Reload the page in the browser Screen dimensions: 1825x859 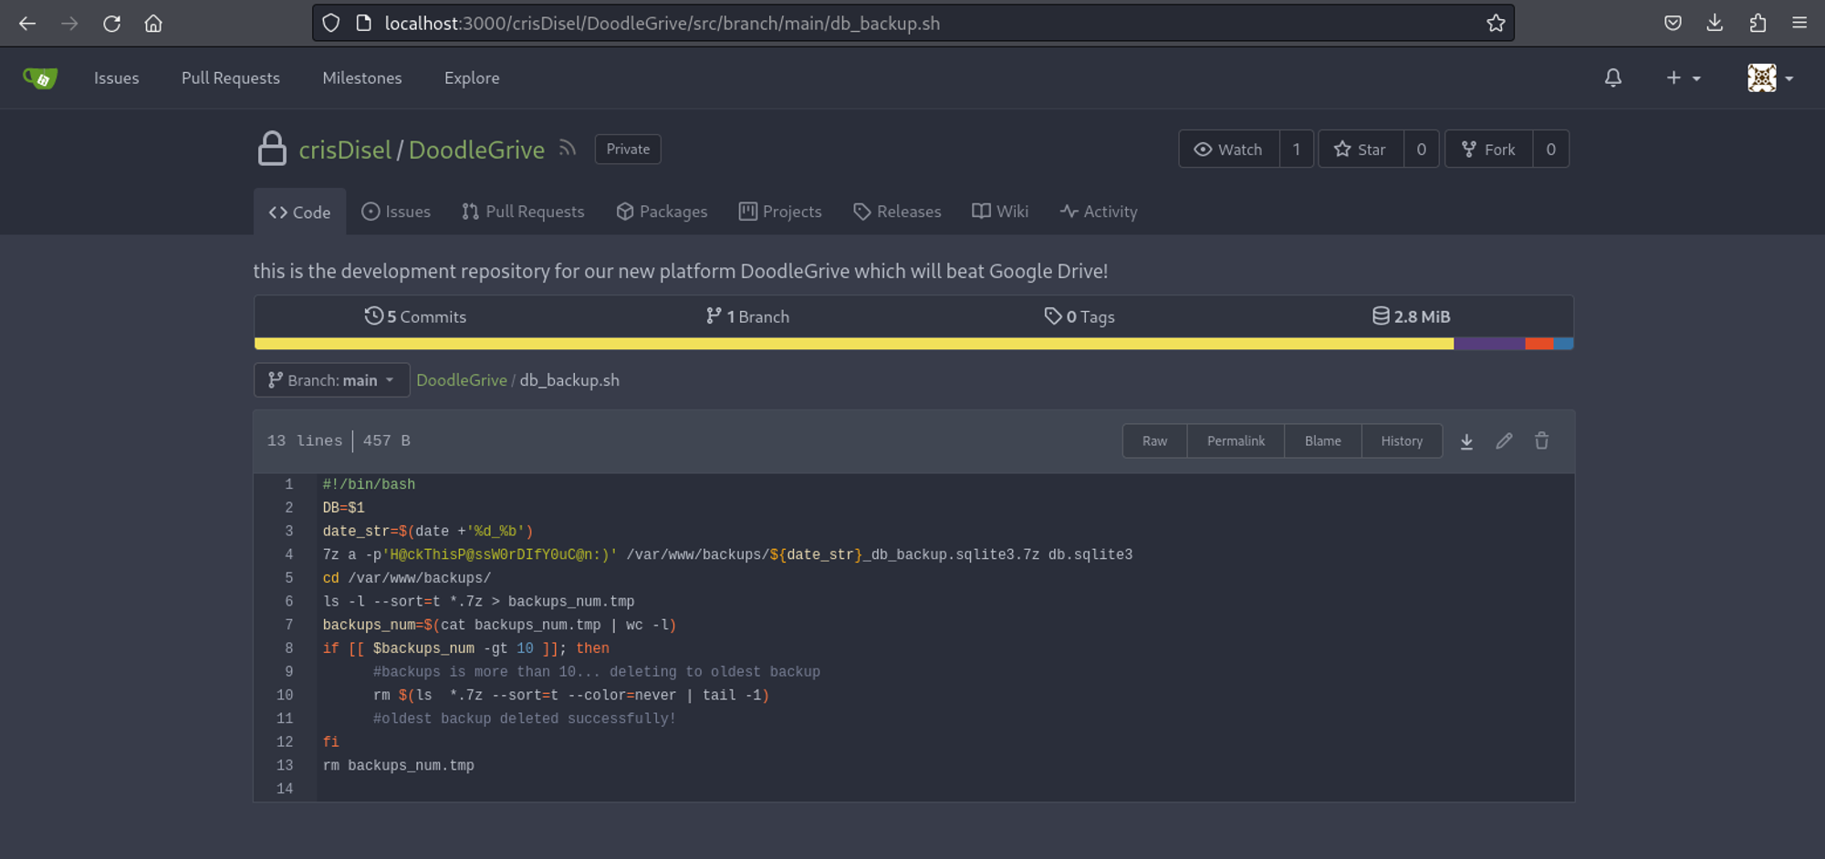pos(111,24)
